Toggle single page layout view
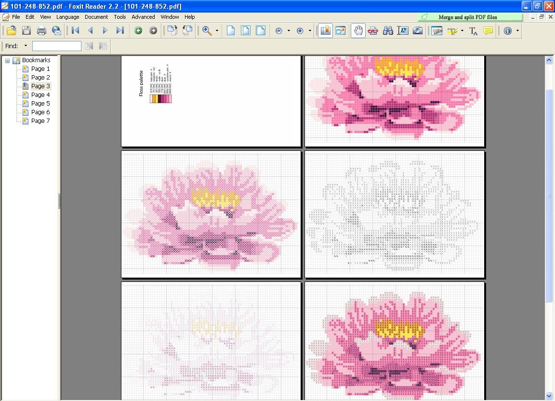The height and width of the screenshot is (401, 555). coord(231,30)
